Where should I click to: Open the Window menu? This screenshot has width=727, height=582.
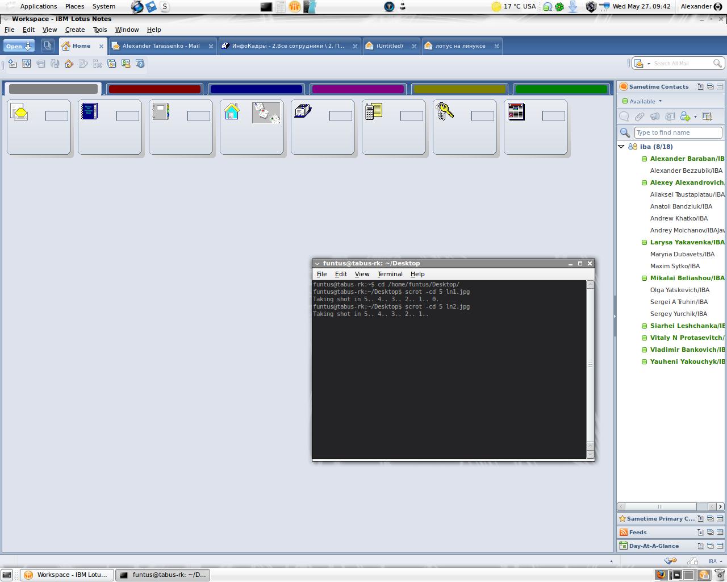127,30
